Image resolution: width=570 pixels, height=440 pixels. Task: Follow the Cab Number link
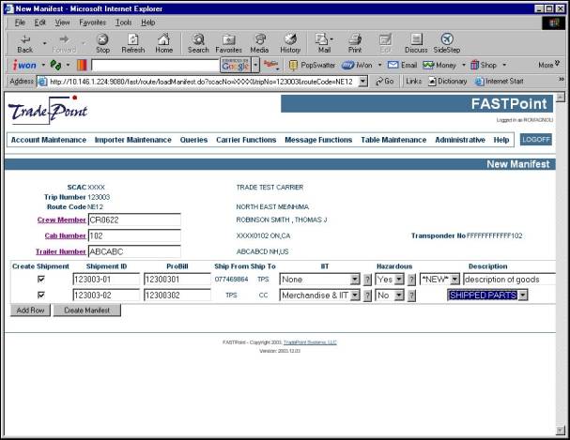pos(65,235)
